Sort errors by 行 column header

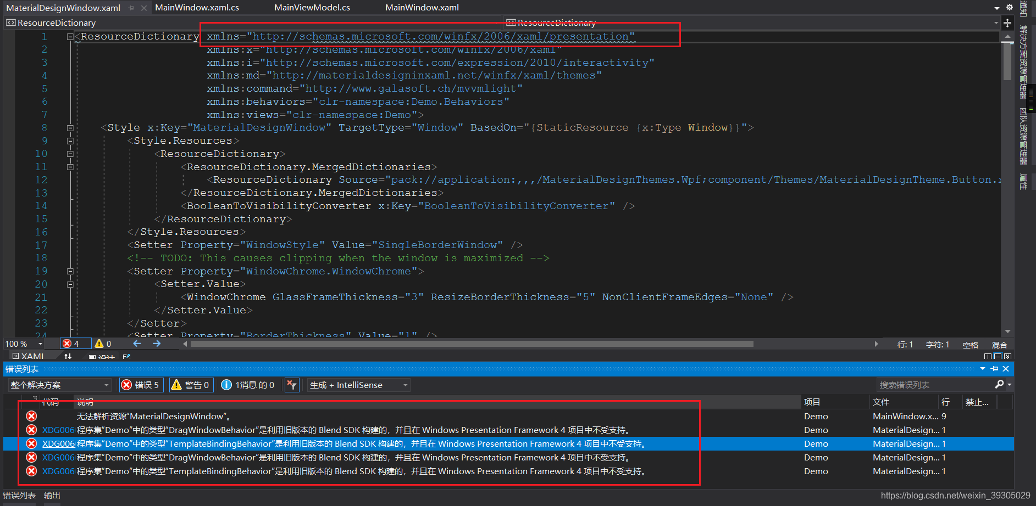pyautogui.click(x=950, y=402)
